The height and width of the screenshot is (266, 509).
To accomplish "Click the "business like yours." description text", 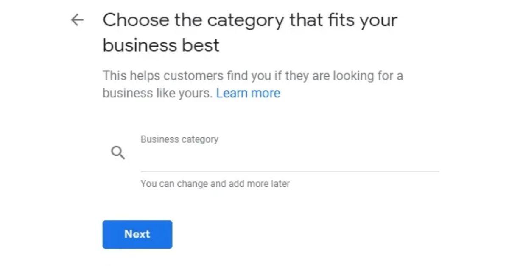I will (x=157, y=93).
